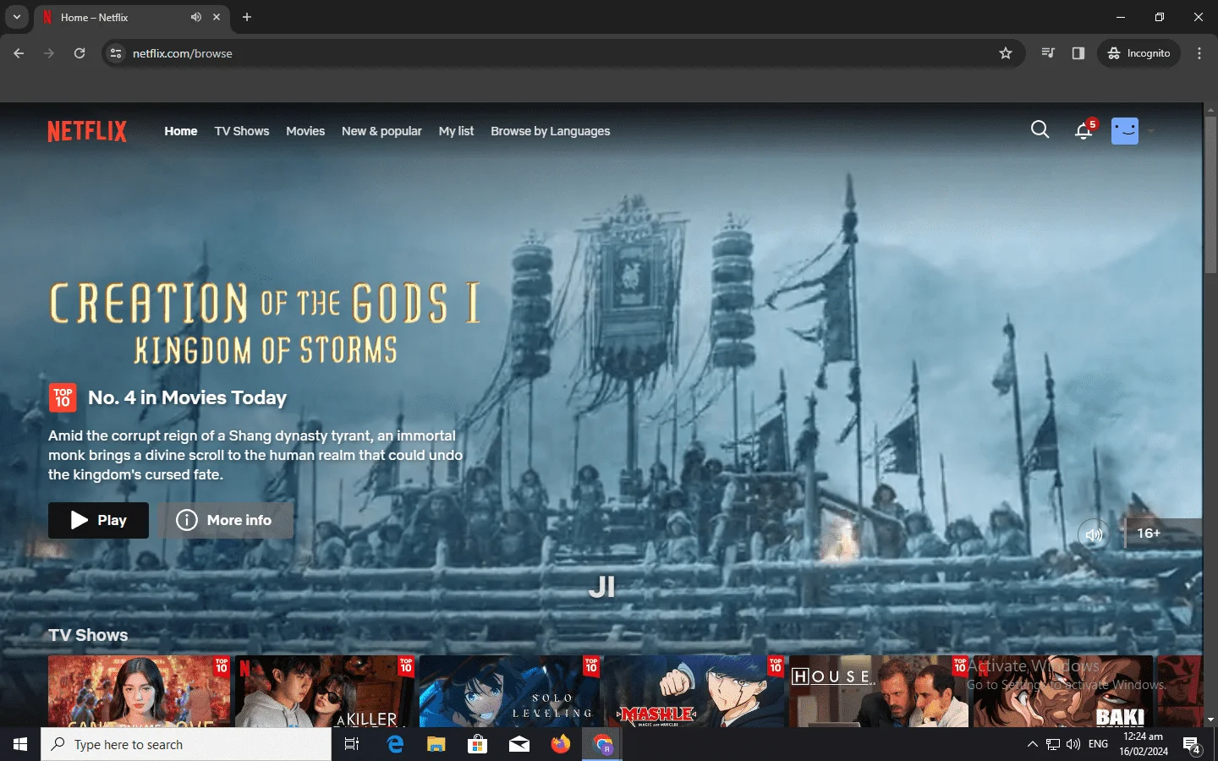Image resolution: width=1218 pixels, height=761 pixels.
Task: Expand the profile dropdown caret
Action: [1150, 131]
